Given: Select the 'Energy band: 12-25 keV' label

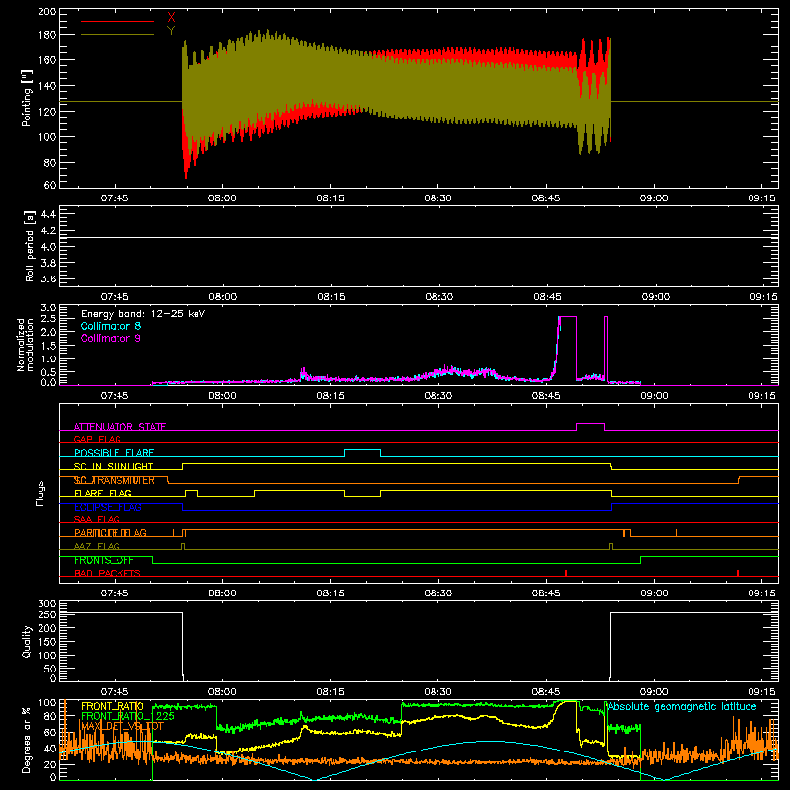Looking at the screenshot, I should [x=143, y=314].
